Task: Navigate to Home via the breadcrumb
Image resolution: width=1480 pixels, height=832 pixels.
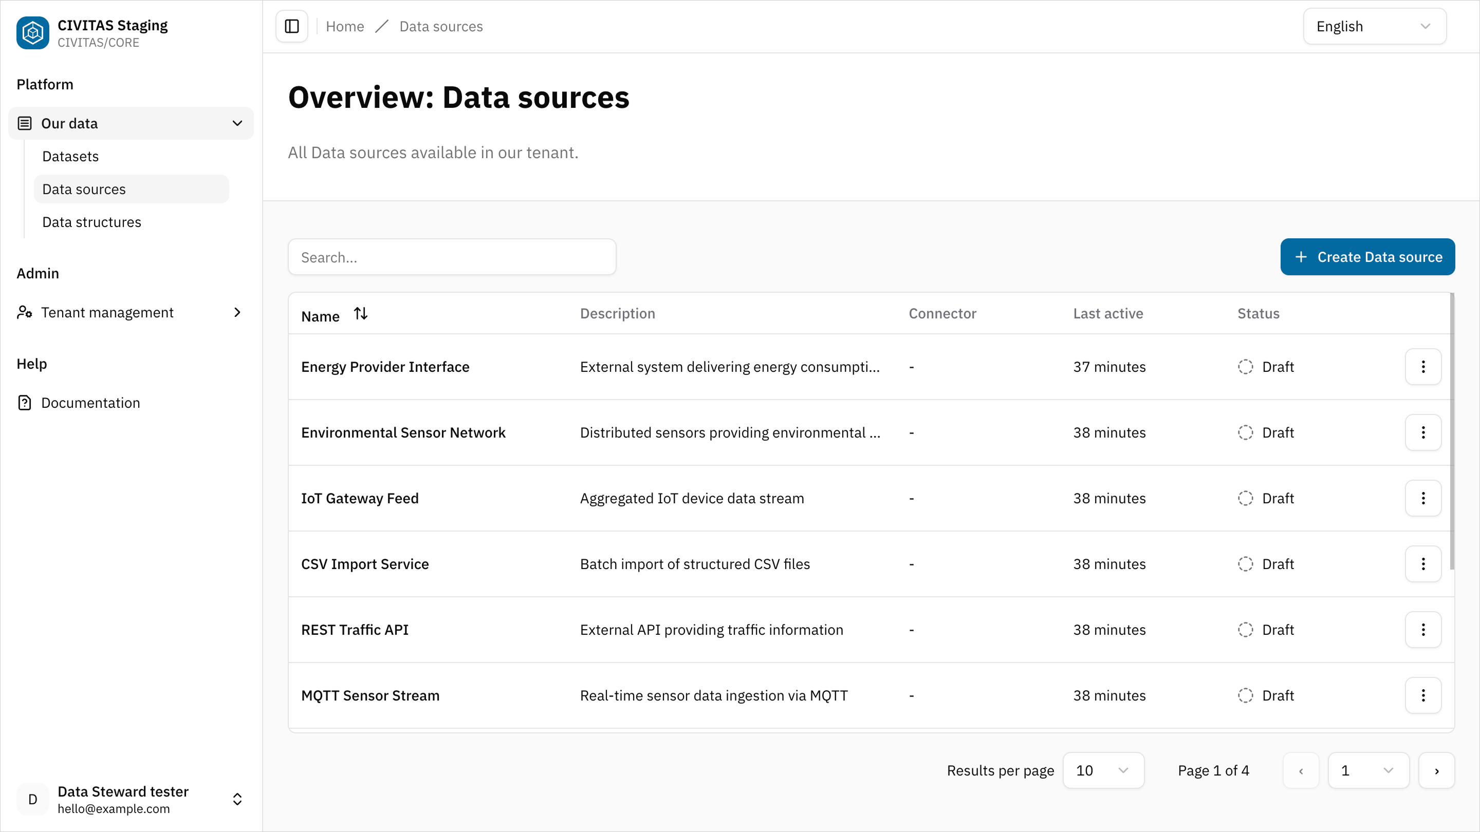Action: click(345, 26)
